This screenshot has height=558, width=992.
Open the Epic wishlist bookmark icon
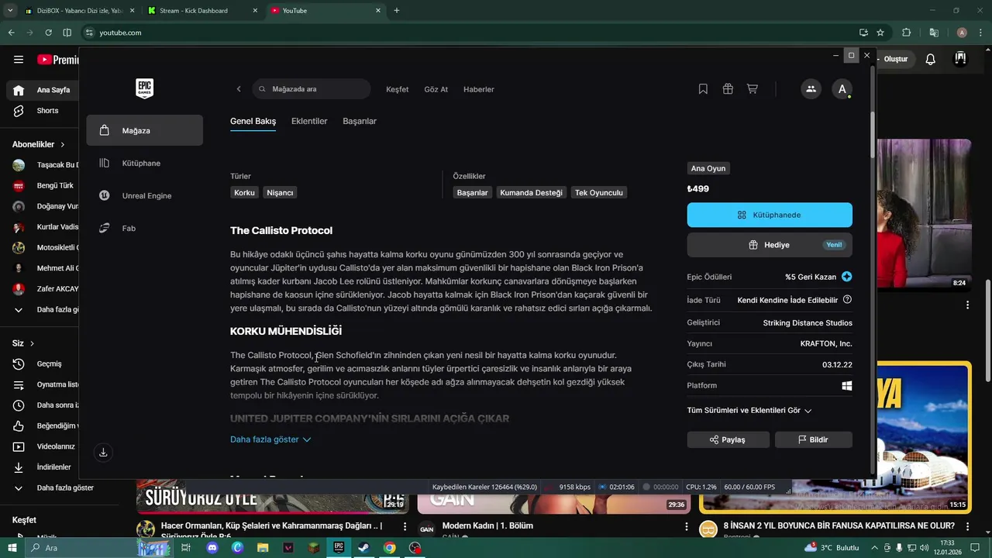(x=703, y=89)
